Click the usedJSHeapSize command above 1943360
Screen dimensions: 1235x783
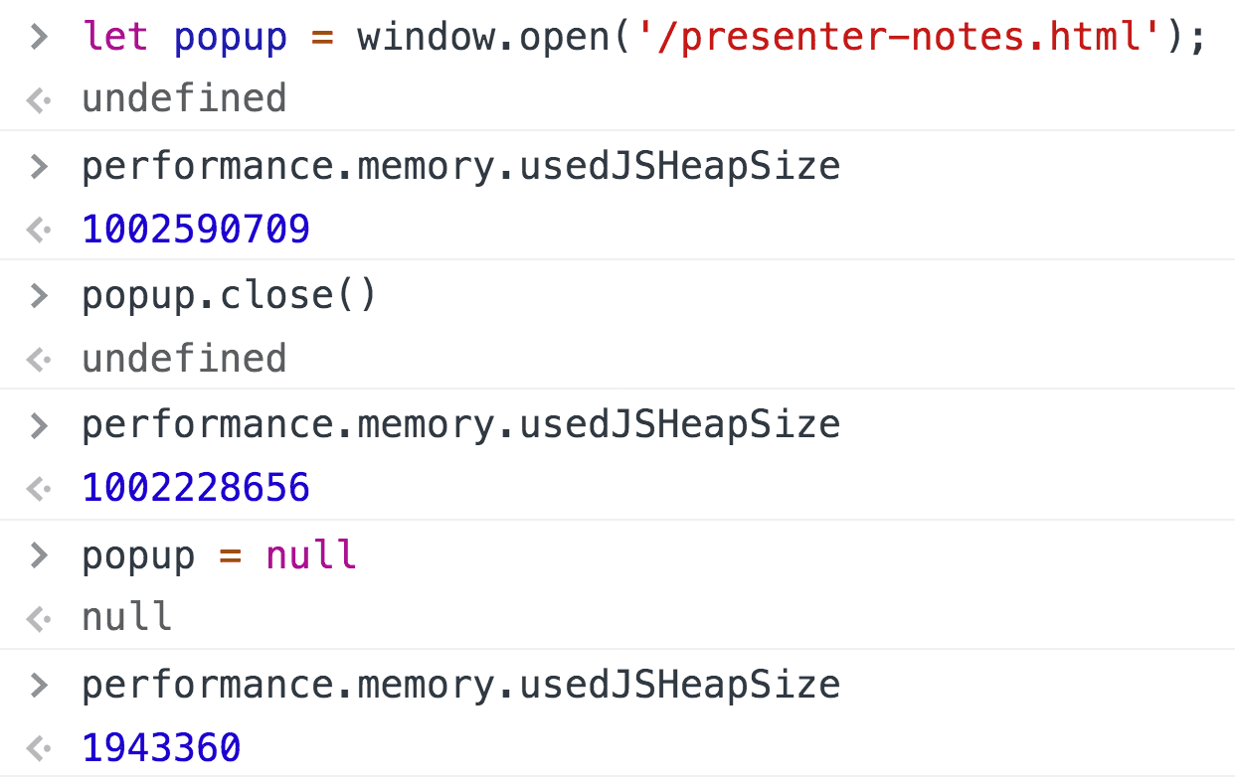(460, 684)
